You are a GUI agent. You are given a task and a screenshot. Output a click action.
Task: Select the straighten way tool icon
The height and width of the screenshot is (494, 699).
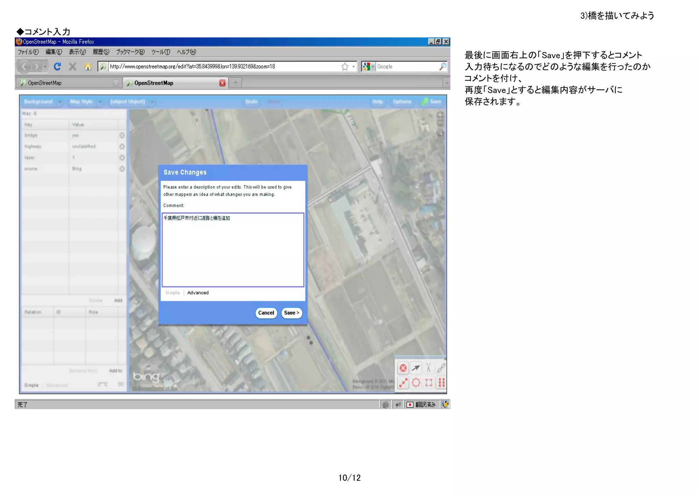pyautogui.click(x=403, y=383)
